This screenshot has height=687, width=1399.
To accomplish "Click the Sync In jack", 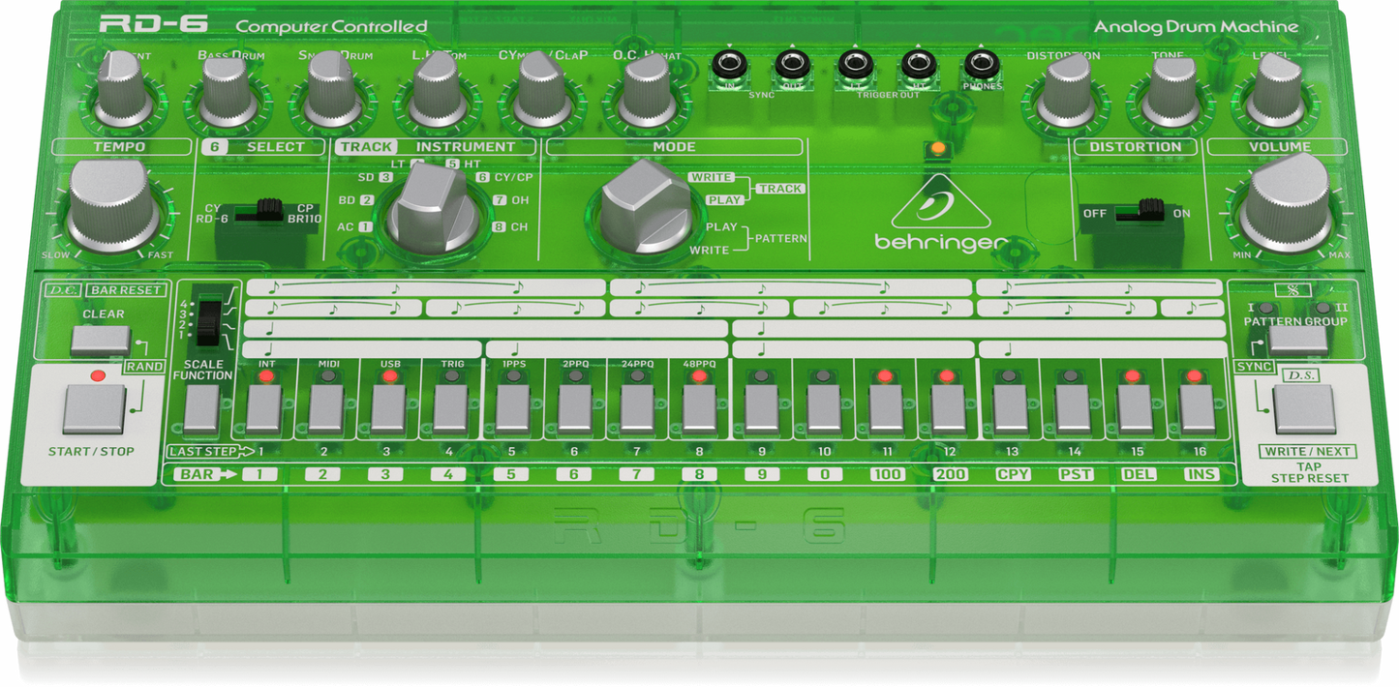I will (x=730, y=67).
